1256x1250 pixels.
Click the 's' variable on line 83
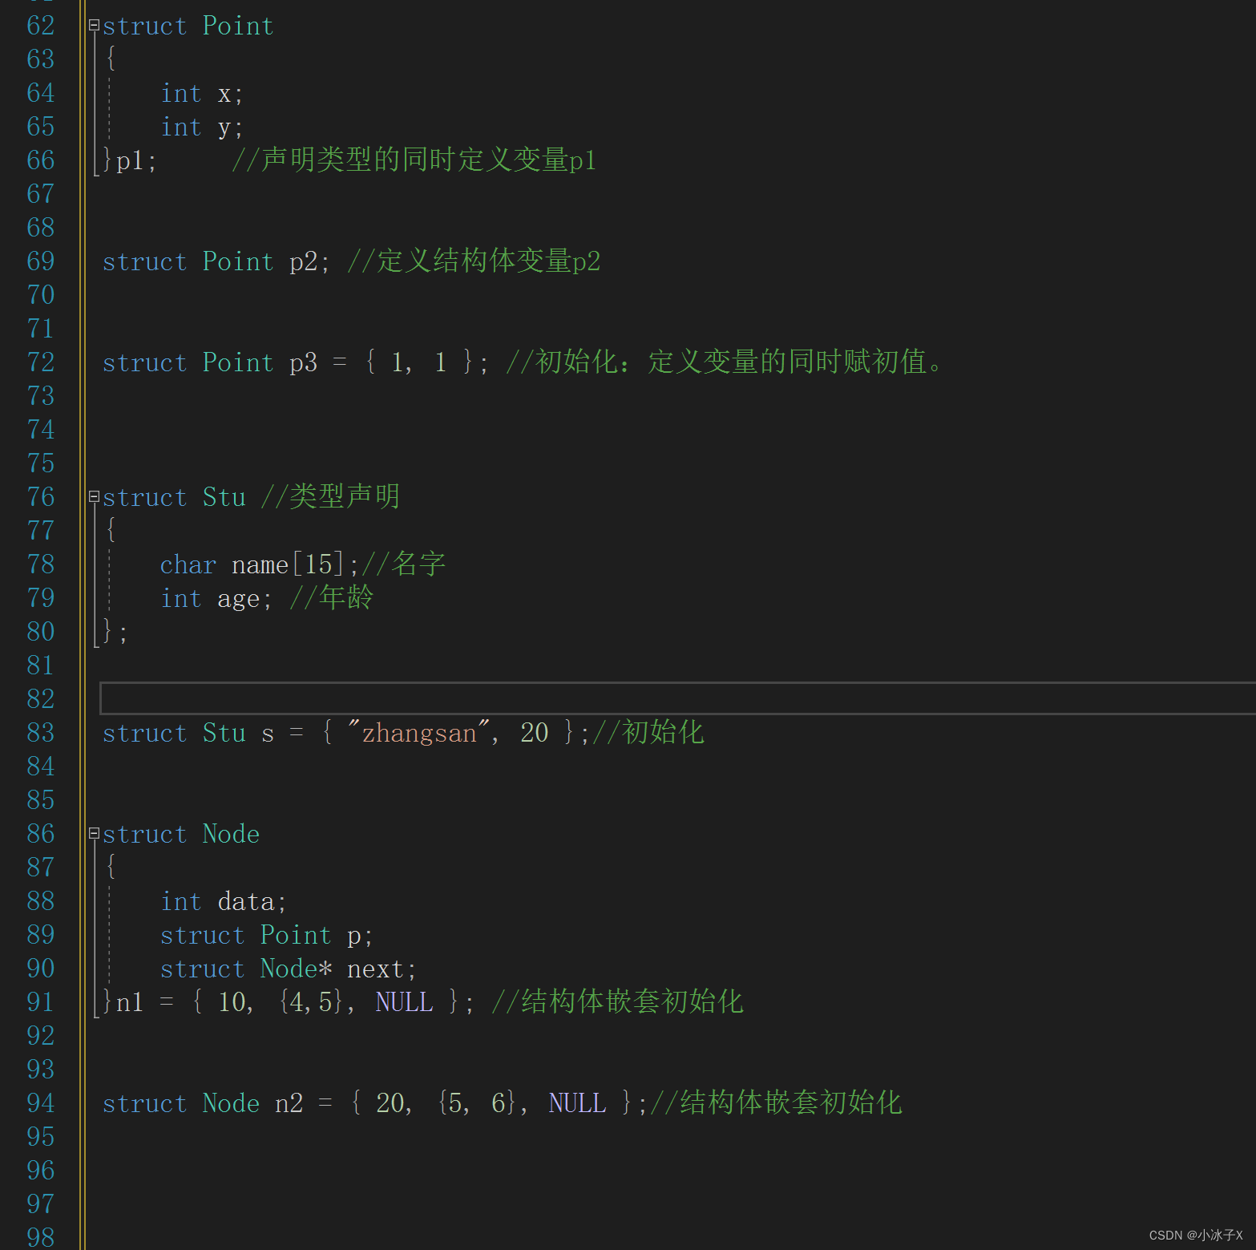tap(268, 734)
